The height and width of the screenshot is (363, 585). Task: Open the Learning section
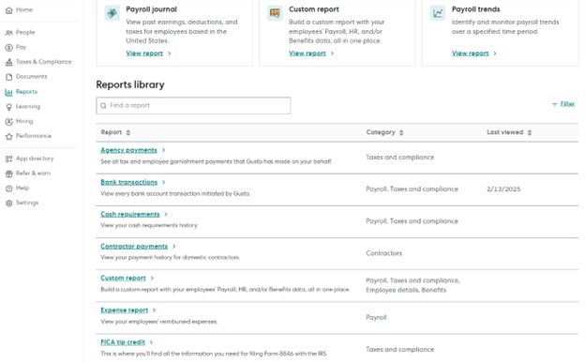28,106
